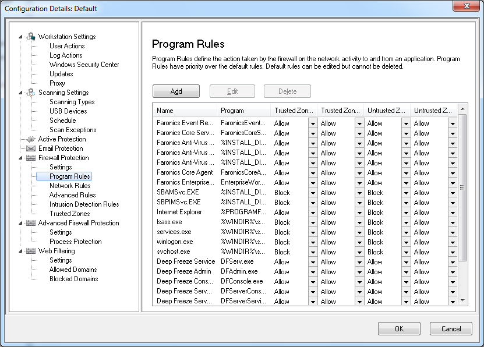Open first Untrusted Zone dropdown for svchost.exe
The width and height of the screenshot is (484, 347).
[x=406, y=252]
